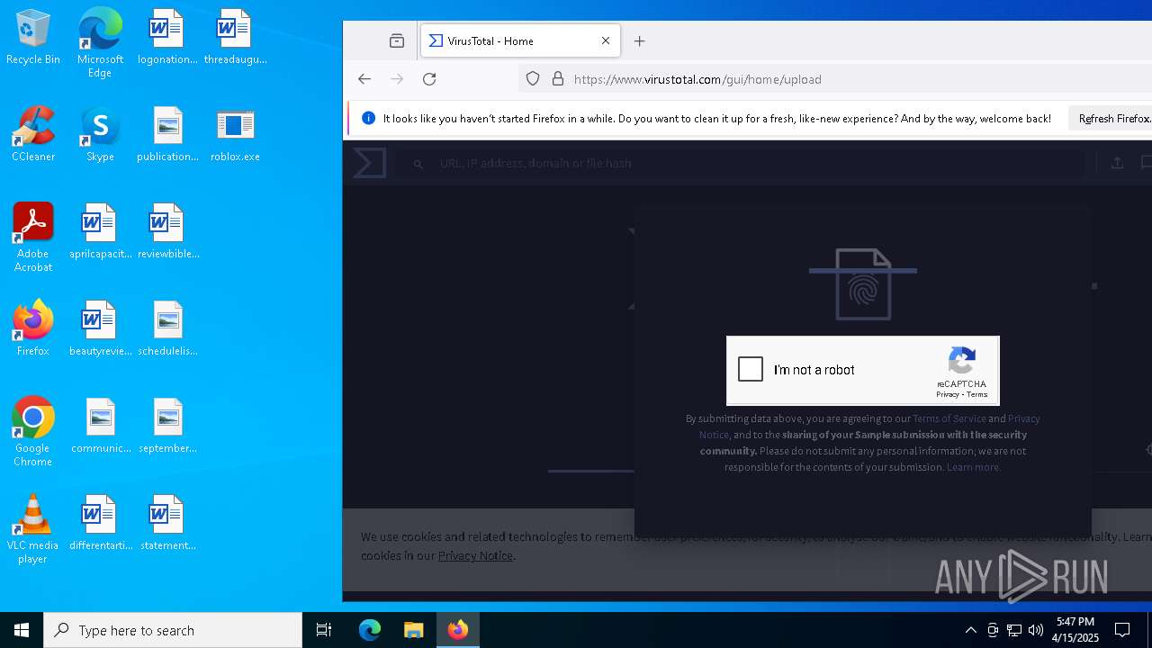Click the VirusTotal logo icon
Screen dimensions: 1152x648
pyautogui.click(x=369, y=163)
